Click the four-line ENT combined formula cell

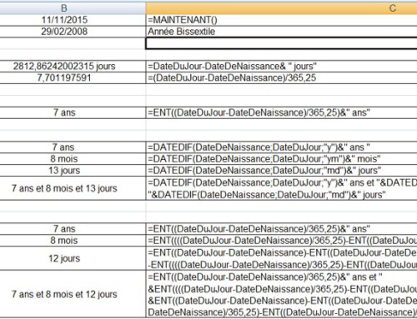pos(281,294)
